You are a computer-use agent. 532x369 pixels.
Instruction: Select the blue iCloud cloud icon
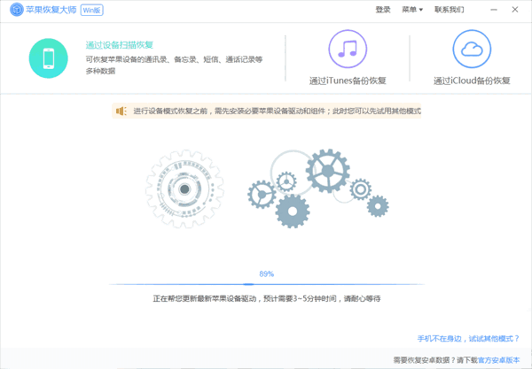coord(472,49)
